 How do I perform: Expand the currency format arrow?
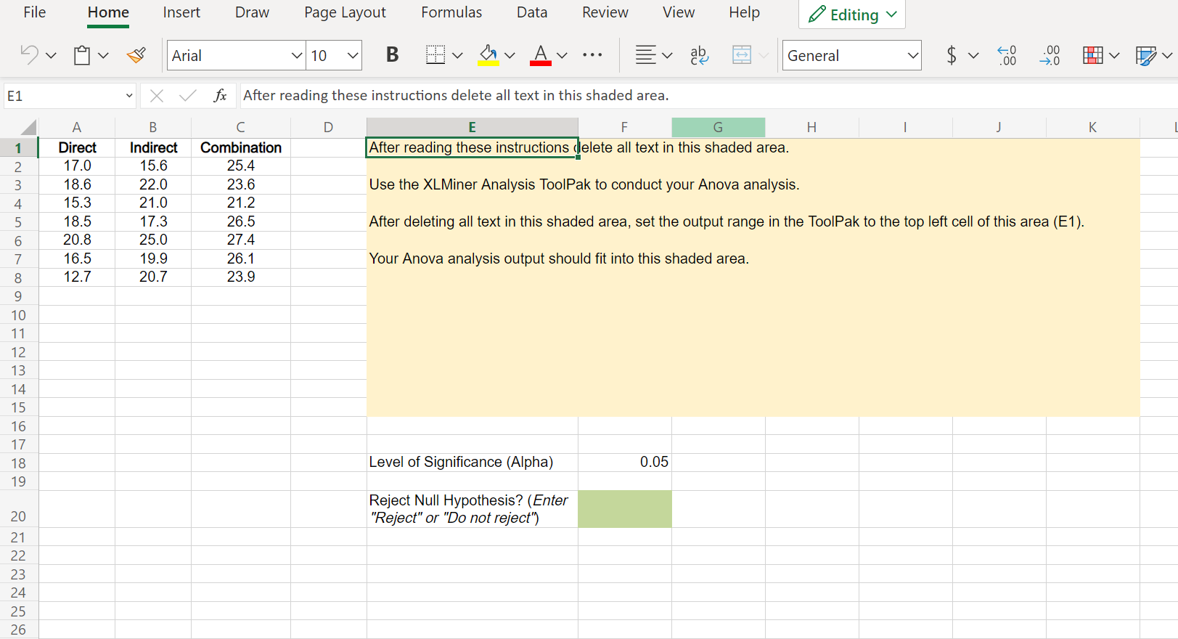click(973, 55)
